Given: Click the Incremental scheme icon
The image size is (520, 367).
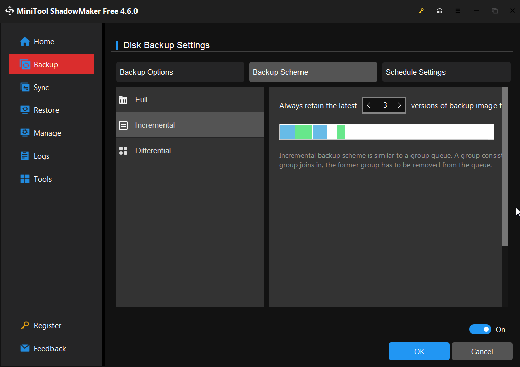Looking at the screenshot, I should pyautogui.click(x=123, y=125).
